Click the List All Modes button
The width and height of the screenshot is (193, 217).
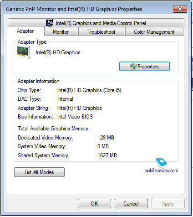(39, 172)
